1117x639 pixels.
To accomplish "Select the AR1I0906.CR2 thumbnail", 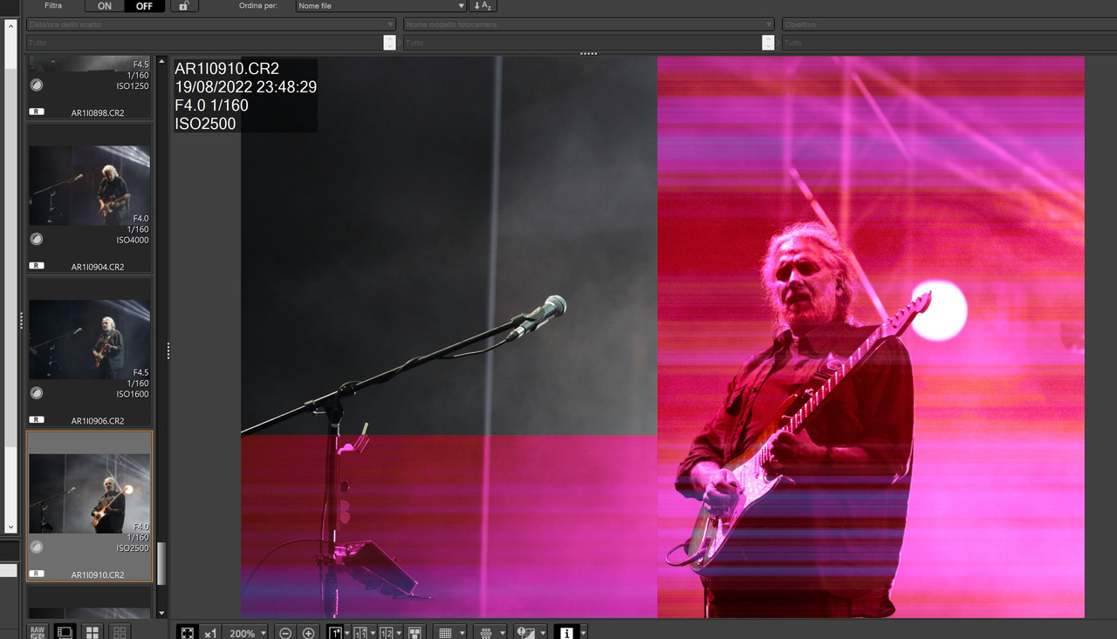I will click(89, 352).
